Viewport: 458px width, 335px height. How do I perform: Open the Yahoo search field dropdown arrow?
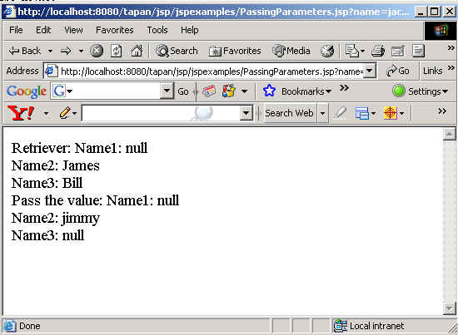246,113
